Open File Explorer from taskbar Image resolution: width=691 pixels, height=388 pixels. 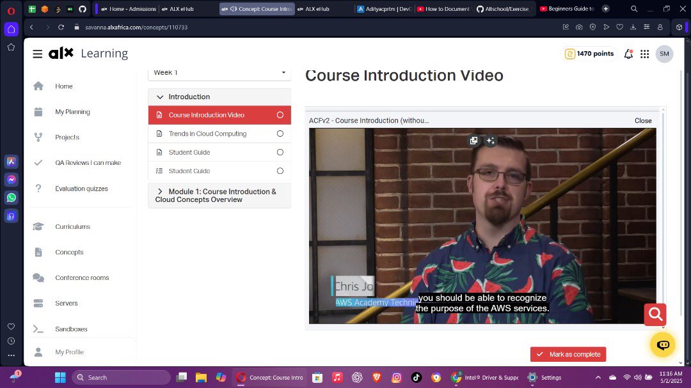point(201,377)
